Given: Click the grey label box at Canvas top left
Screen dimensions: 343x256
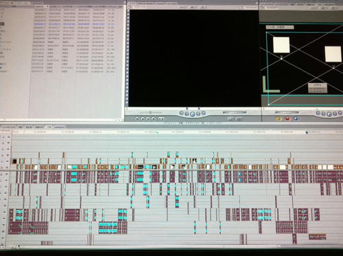Looking at the screenshot, I should (280, 27).
